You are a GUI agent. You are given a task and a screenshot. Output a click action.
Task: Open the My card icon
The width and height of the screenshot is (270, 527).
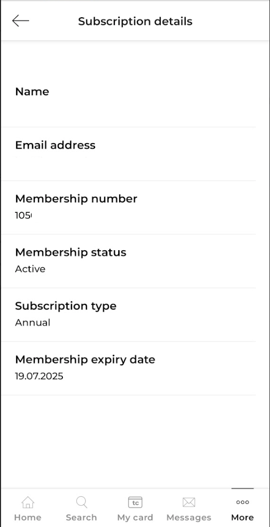(135, 503)
